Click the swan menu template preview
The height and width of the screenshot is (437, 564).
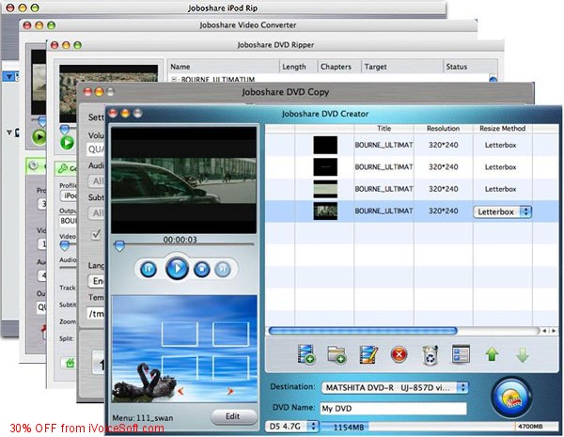184,348
